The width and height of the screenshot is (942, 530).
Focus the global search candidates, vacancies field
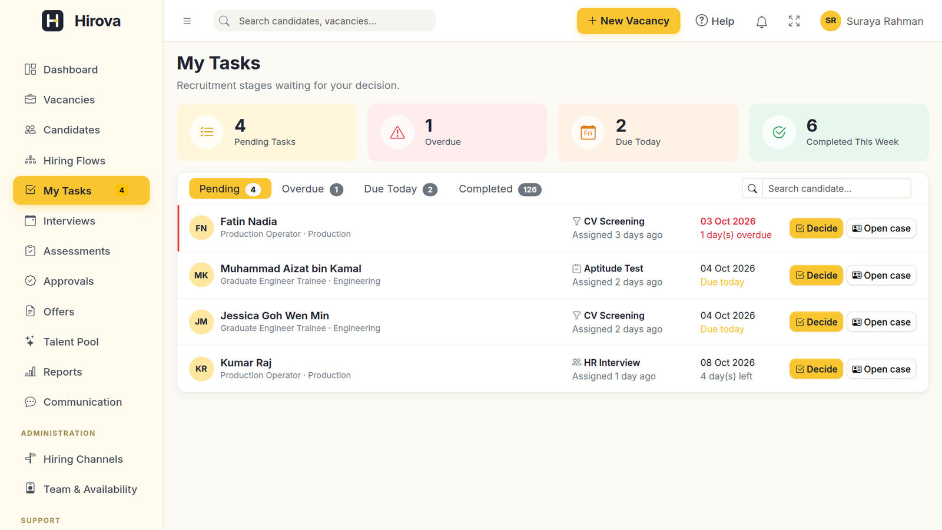[x=324, y=21]
